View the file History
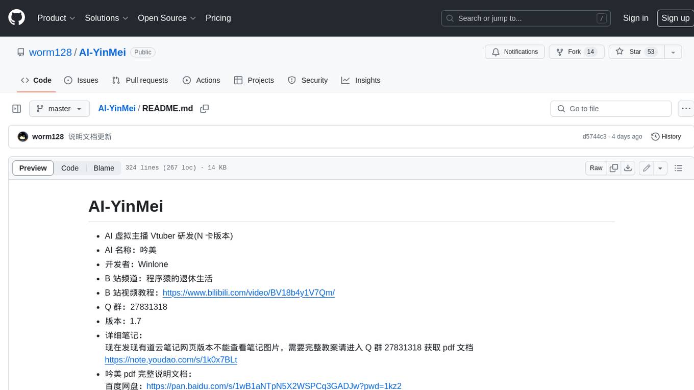 [x=666, y=137]
